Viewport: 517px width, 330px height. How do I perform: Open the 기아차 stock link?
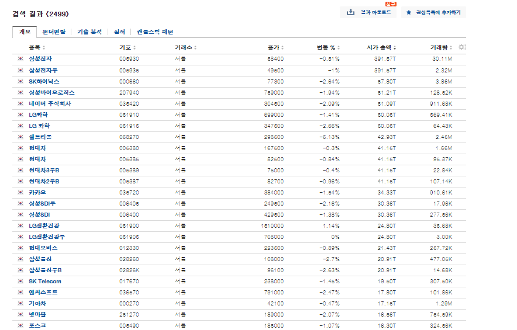point(37,304)
